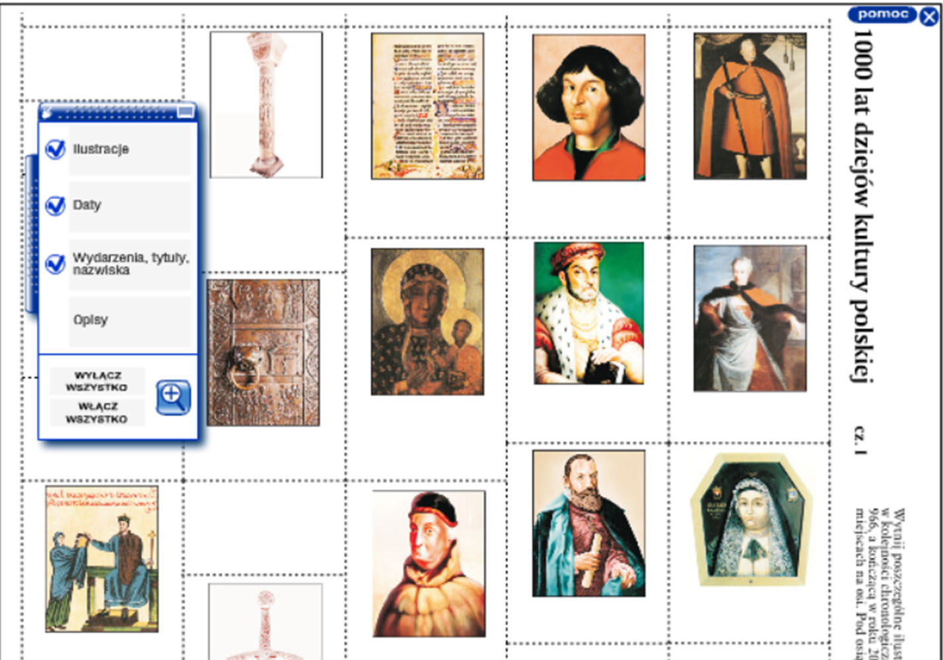Screen dimensions: 943x660
Task: Toggle the Daty checkbox
Action: pyautogui.click(x=55, y=206)
